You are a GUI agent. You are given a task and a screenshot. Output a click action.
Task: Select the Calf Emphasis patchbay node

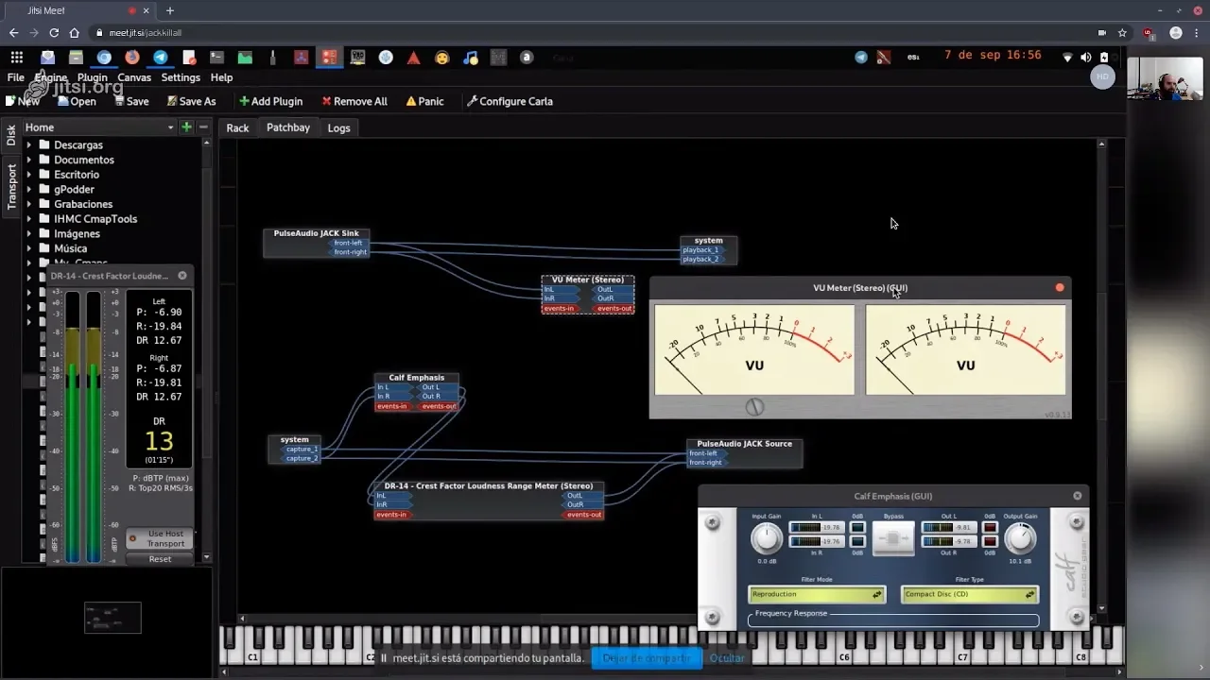click(417, 392)
